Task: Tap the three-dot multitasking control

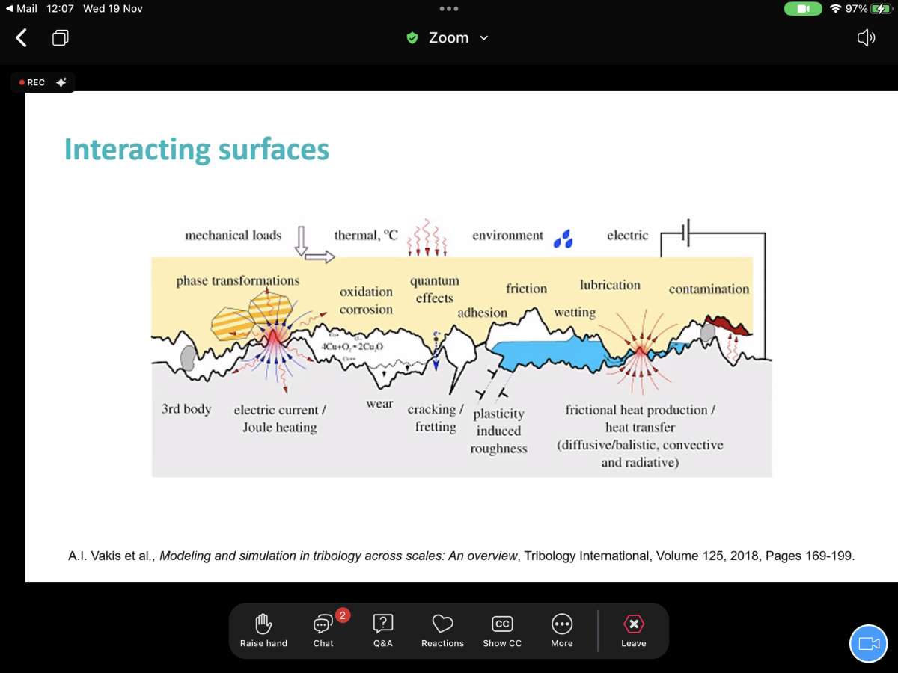Action: pyautogui.click(x=449, y=9)
